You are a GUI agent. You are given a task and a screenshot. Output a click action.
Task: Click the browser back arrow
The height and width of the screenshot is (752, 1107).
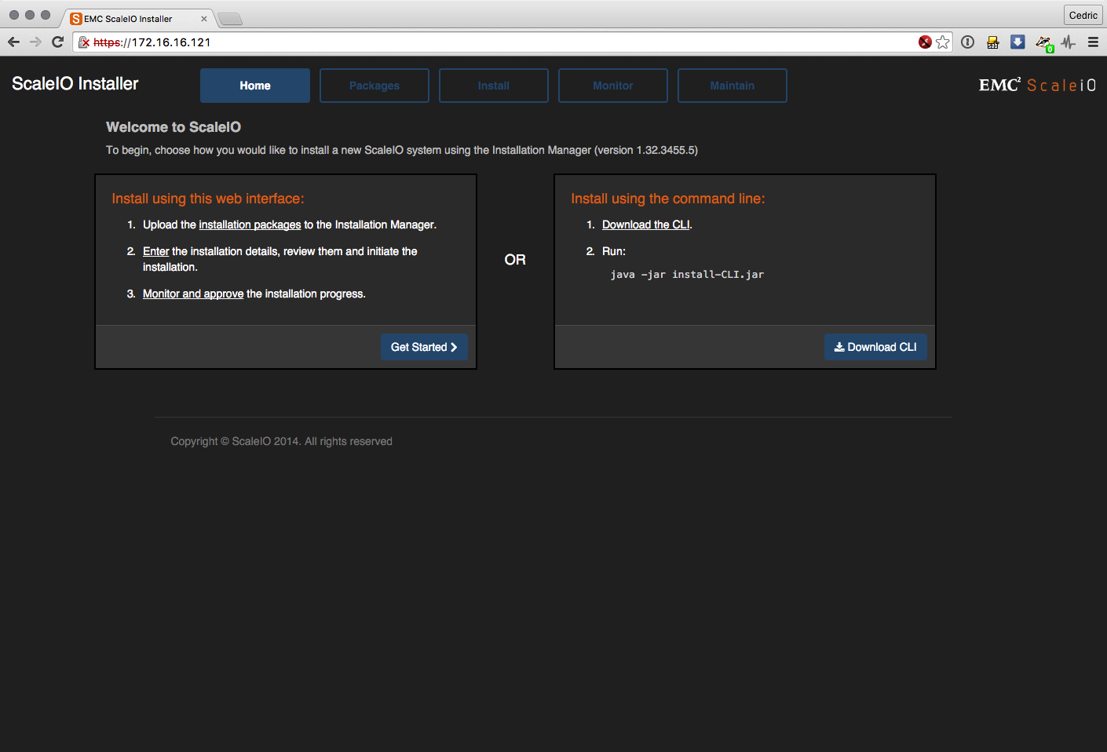(13, 42)
